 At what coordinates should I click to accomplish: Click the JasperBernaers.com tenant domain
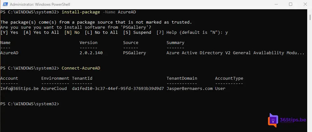tap(190, 89)
